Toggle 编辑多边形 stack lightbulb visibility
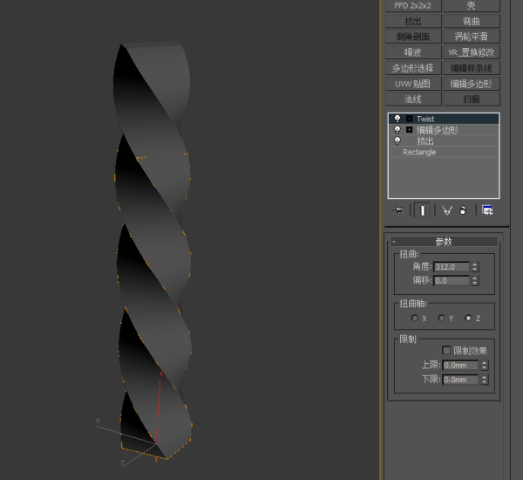Image resolution: width=523 pixels, height=480 pixels. coord(397,130)
